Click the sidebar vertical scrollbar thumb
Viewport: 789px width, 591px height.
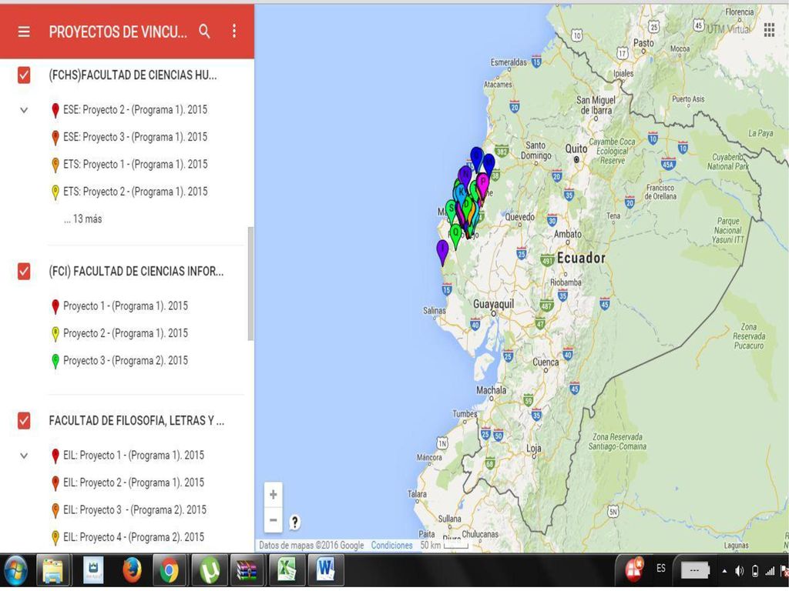pos(250,284)
